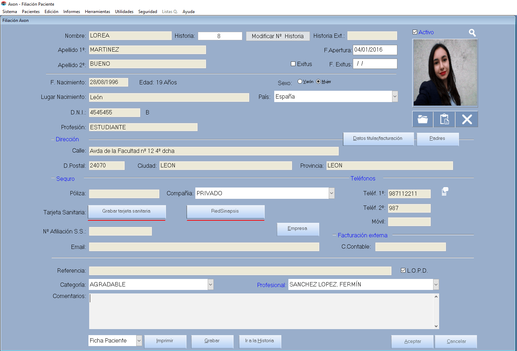This screenshot has width=517, height=351.
Task: Click the magnifying glass icon above the photo
Action: (472, 33)
